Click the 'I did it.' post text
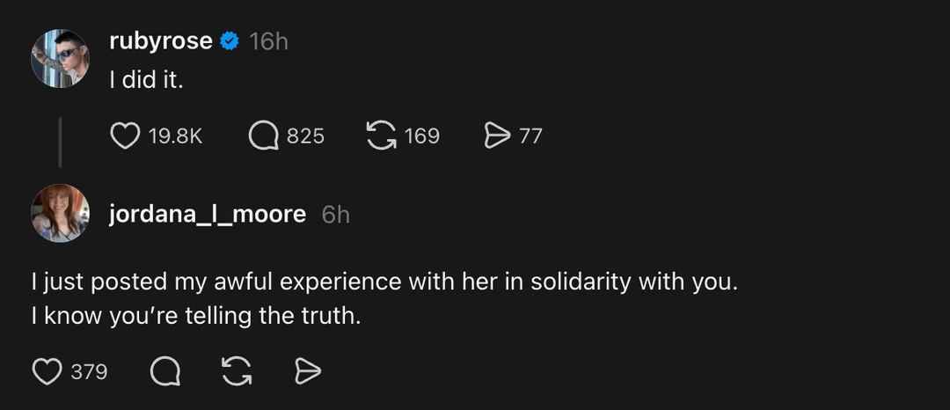The height and width of the screenshot is (410, 950). coord(145,79)
